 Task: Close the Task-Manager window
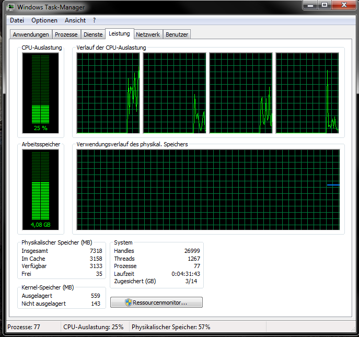point(344,5)
